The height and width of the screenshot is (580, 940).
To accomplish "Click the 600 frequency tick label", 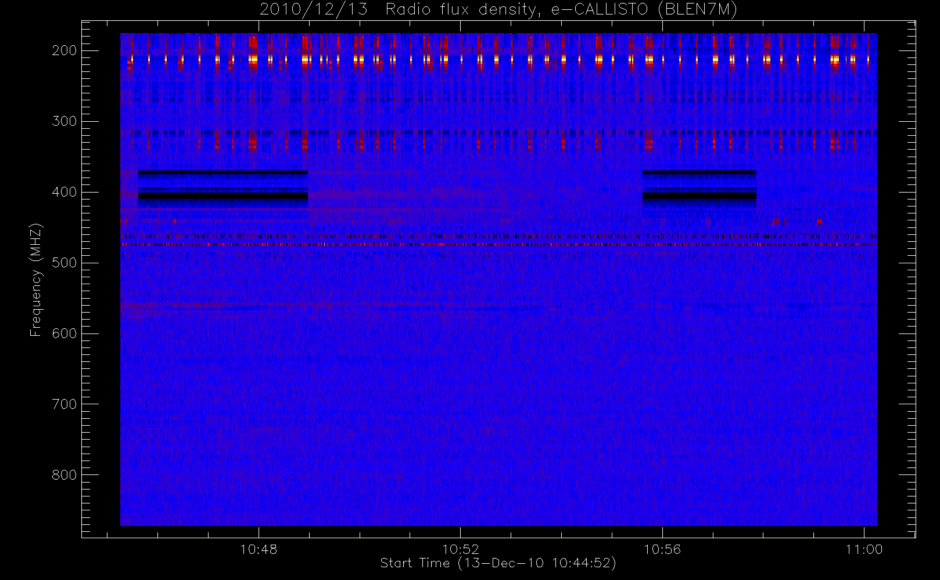I will tap(64, 333).
